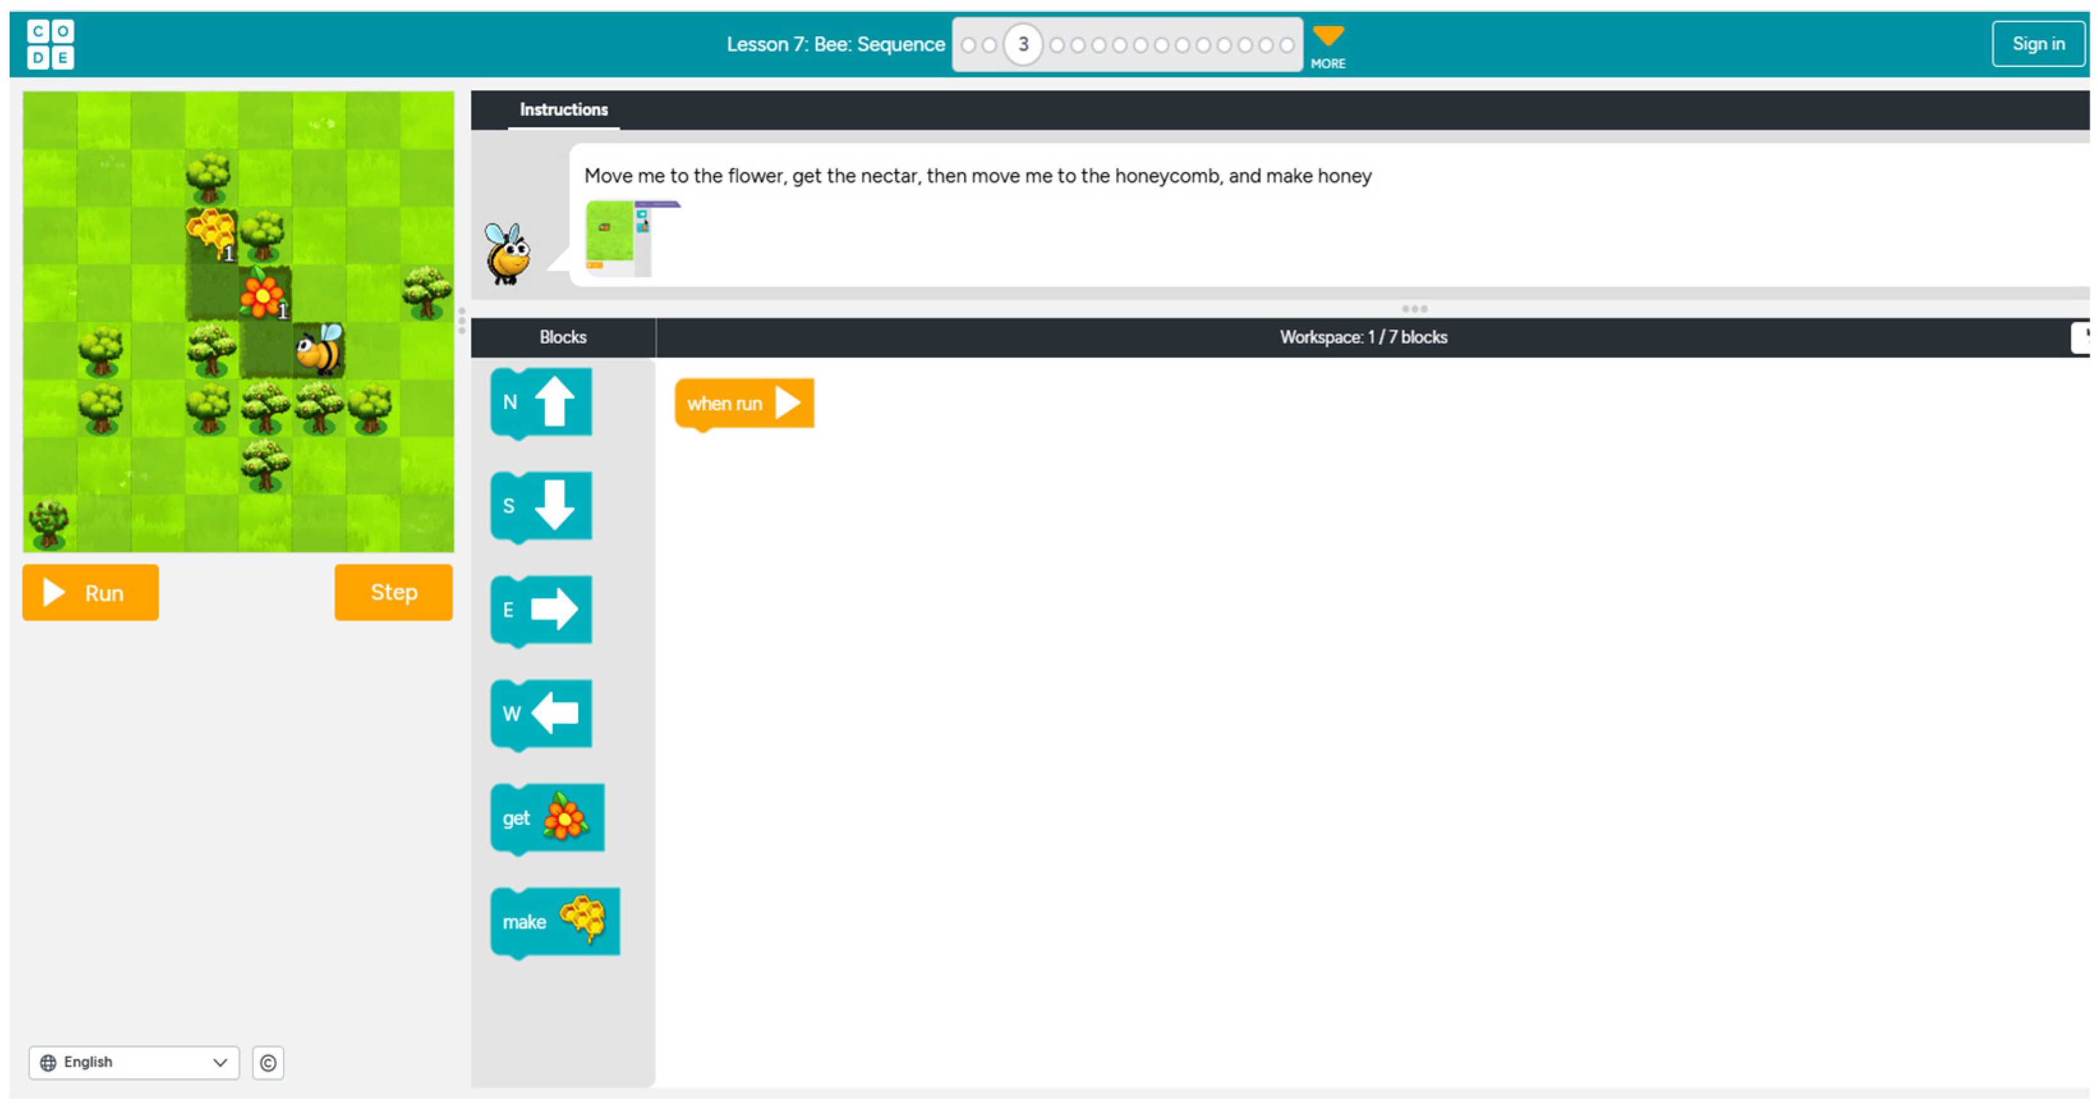
Task: Click the Code.org logo
Action: [x=50, y=44]
